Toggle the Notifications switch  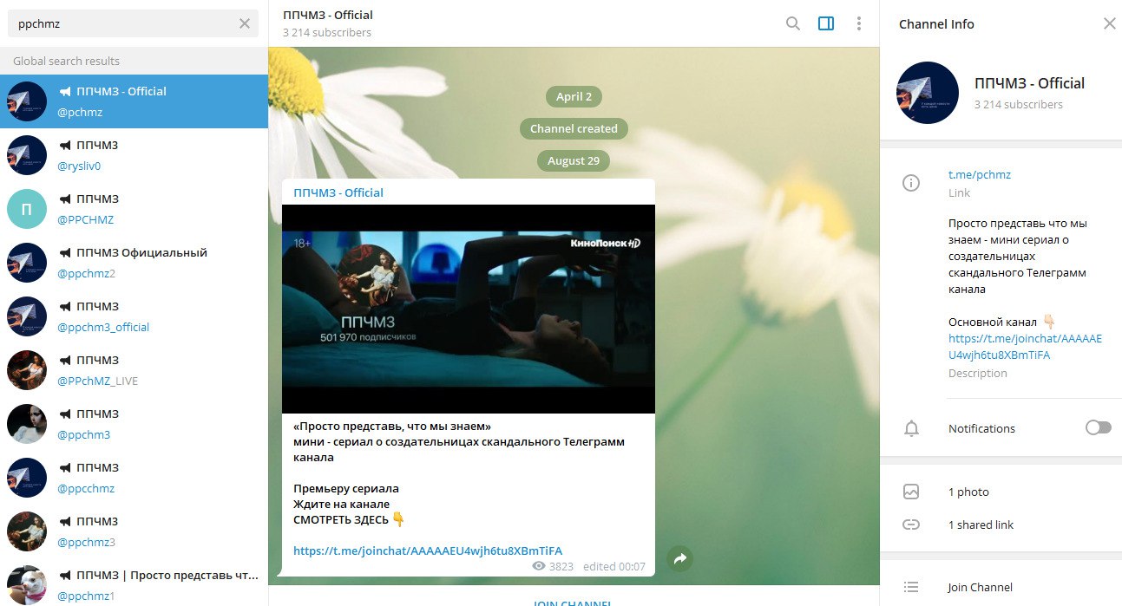point(1098,427)
